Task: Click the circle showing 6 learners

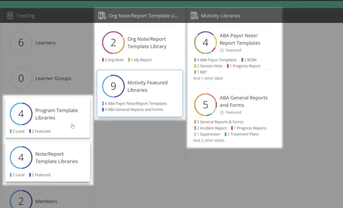Action: click(x=21, y=43)
